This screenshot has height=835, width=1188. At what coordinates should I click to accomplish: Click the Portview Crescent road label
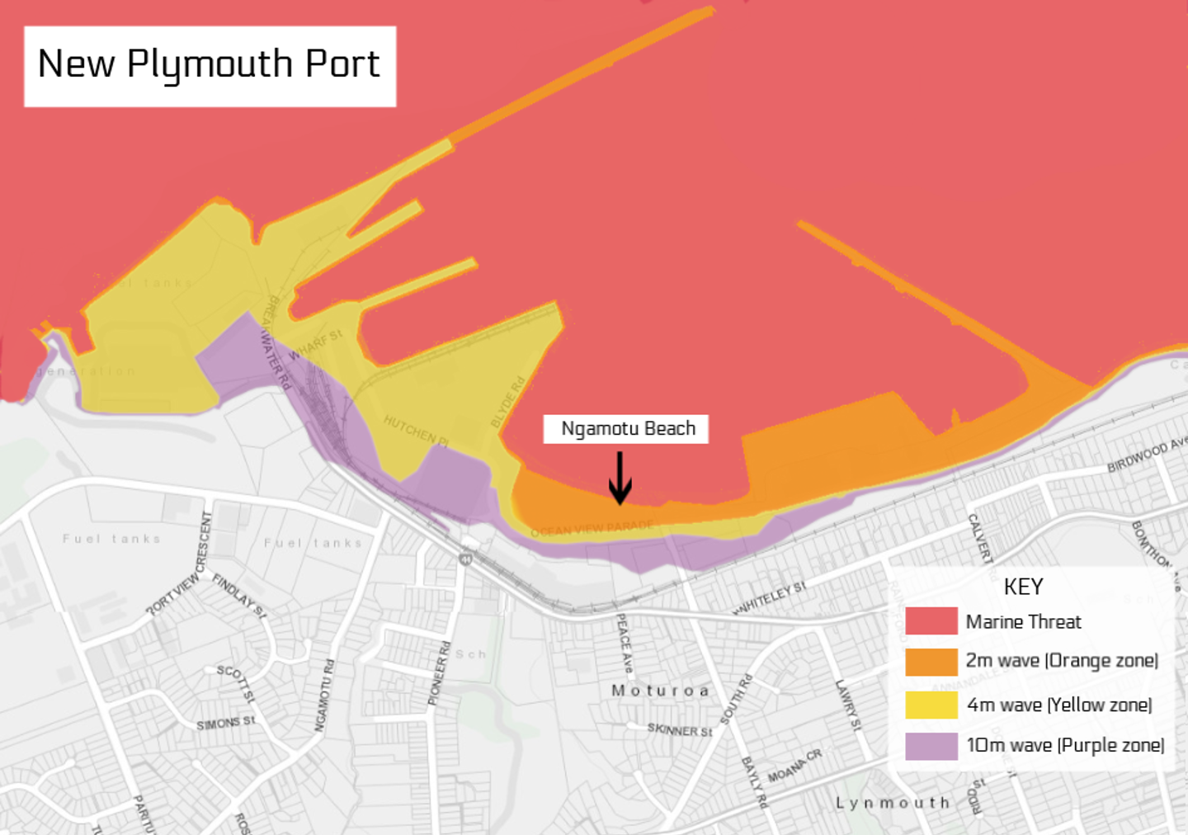[180, 564]
